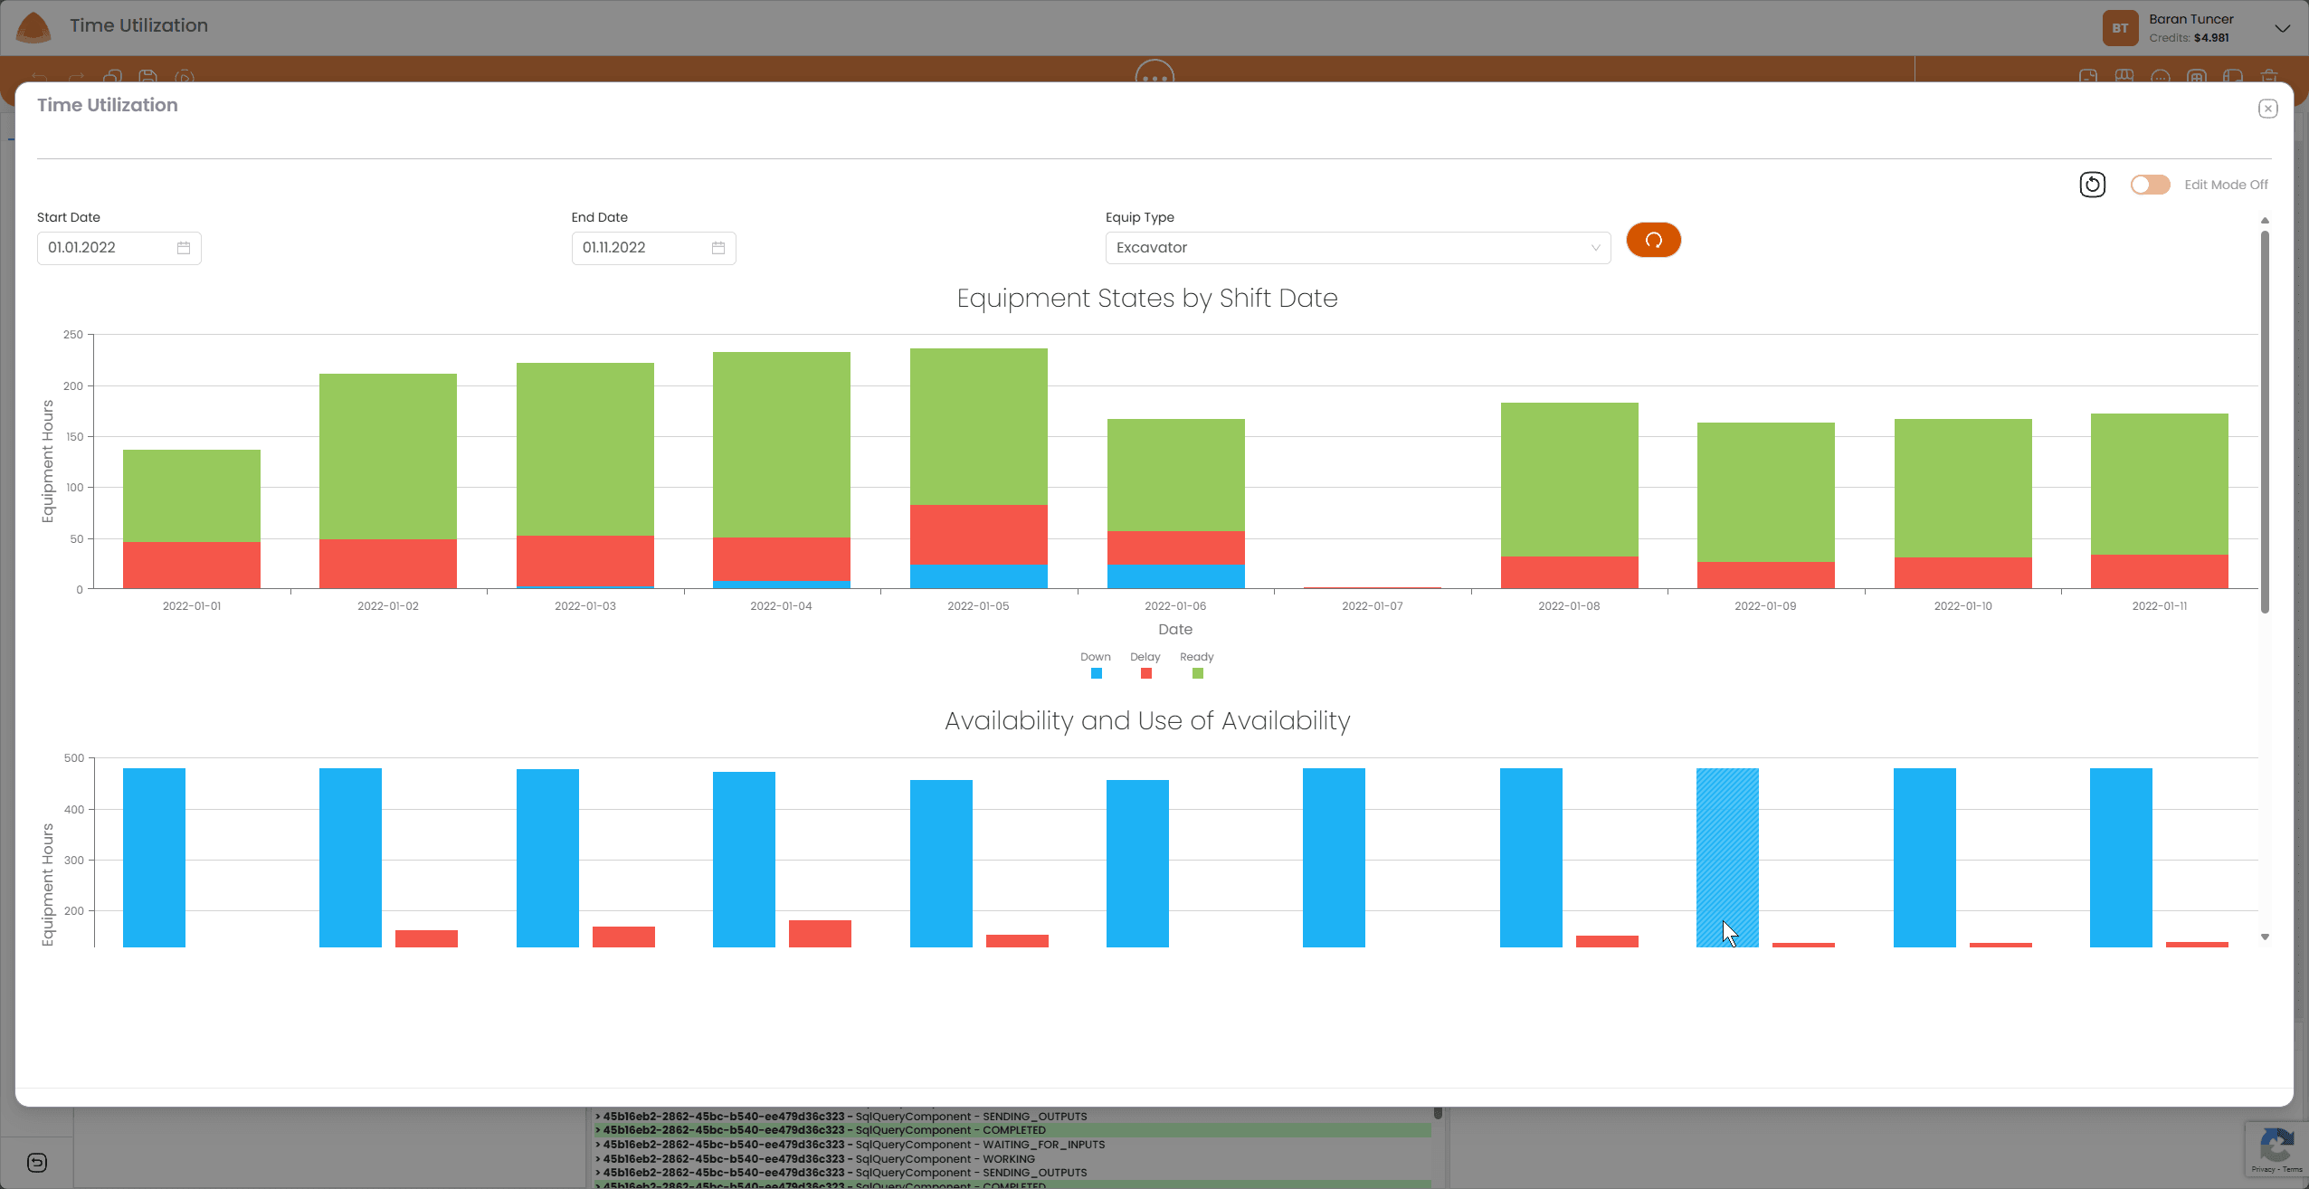Expand the WAITING_FOR_INPUTS log entry
The width and height of the screenshot is (2309, 1189).
[x=599, y=1144]
